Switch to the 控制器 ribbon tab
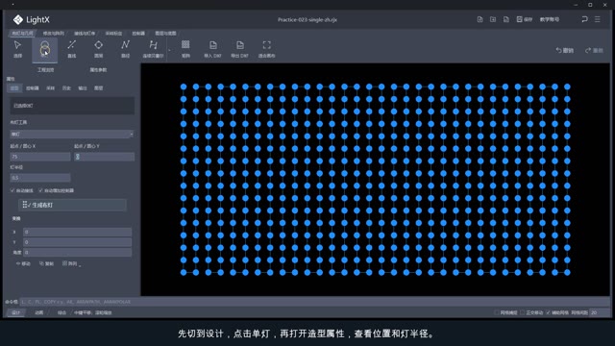This screenshot has width=615, height=346. pyautogui.click(x=138, y=34)
